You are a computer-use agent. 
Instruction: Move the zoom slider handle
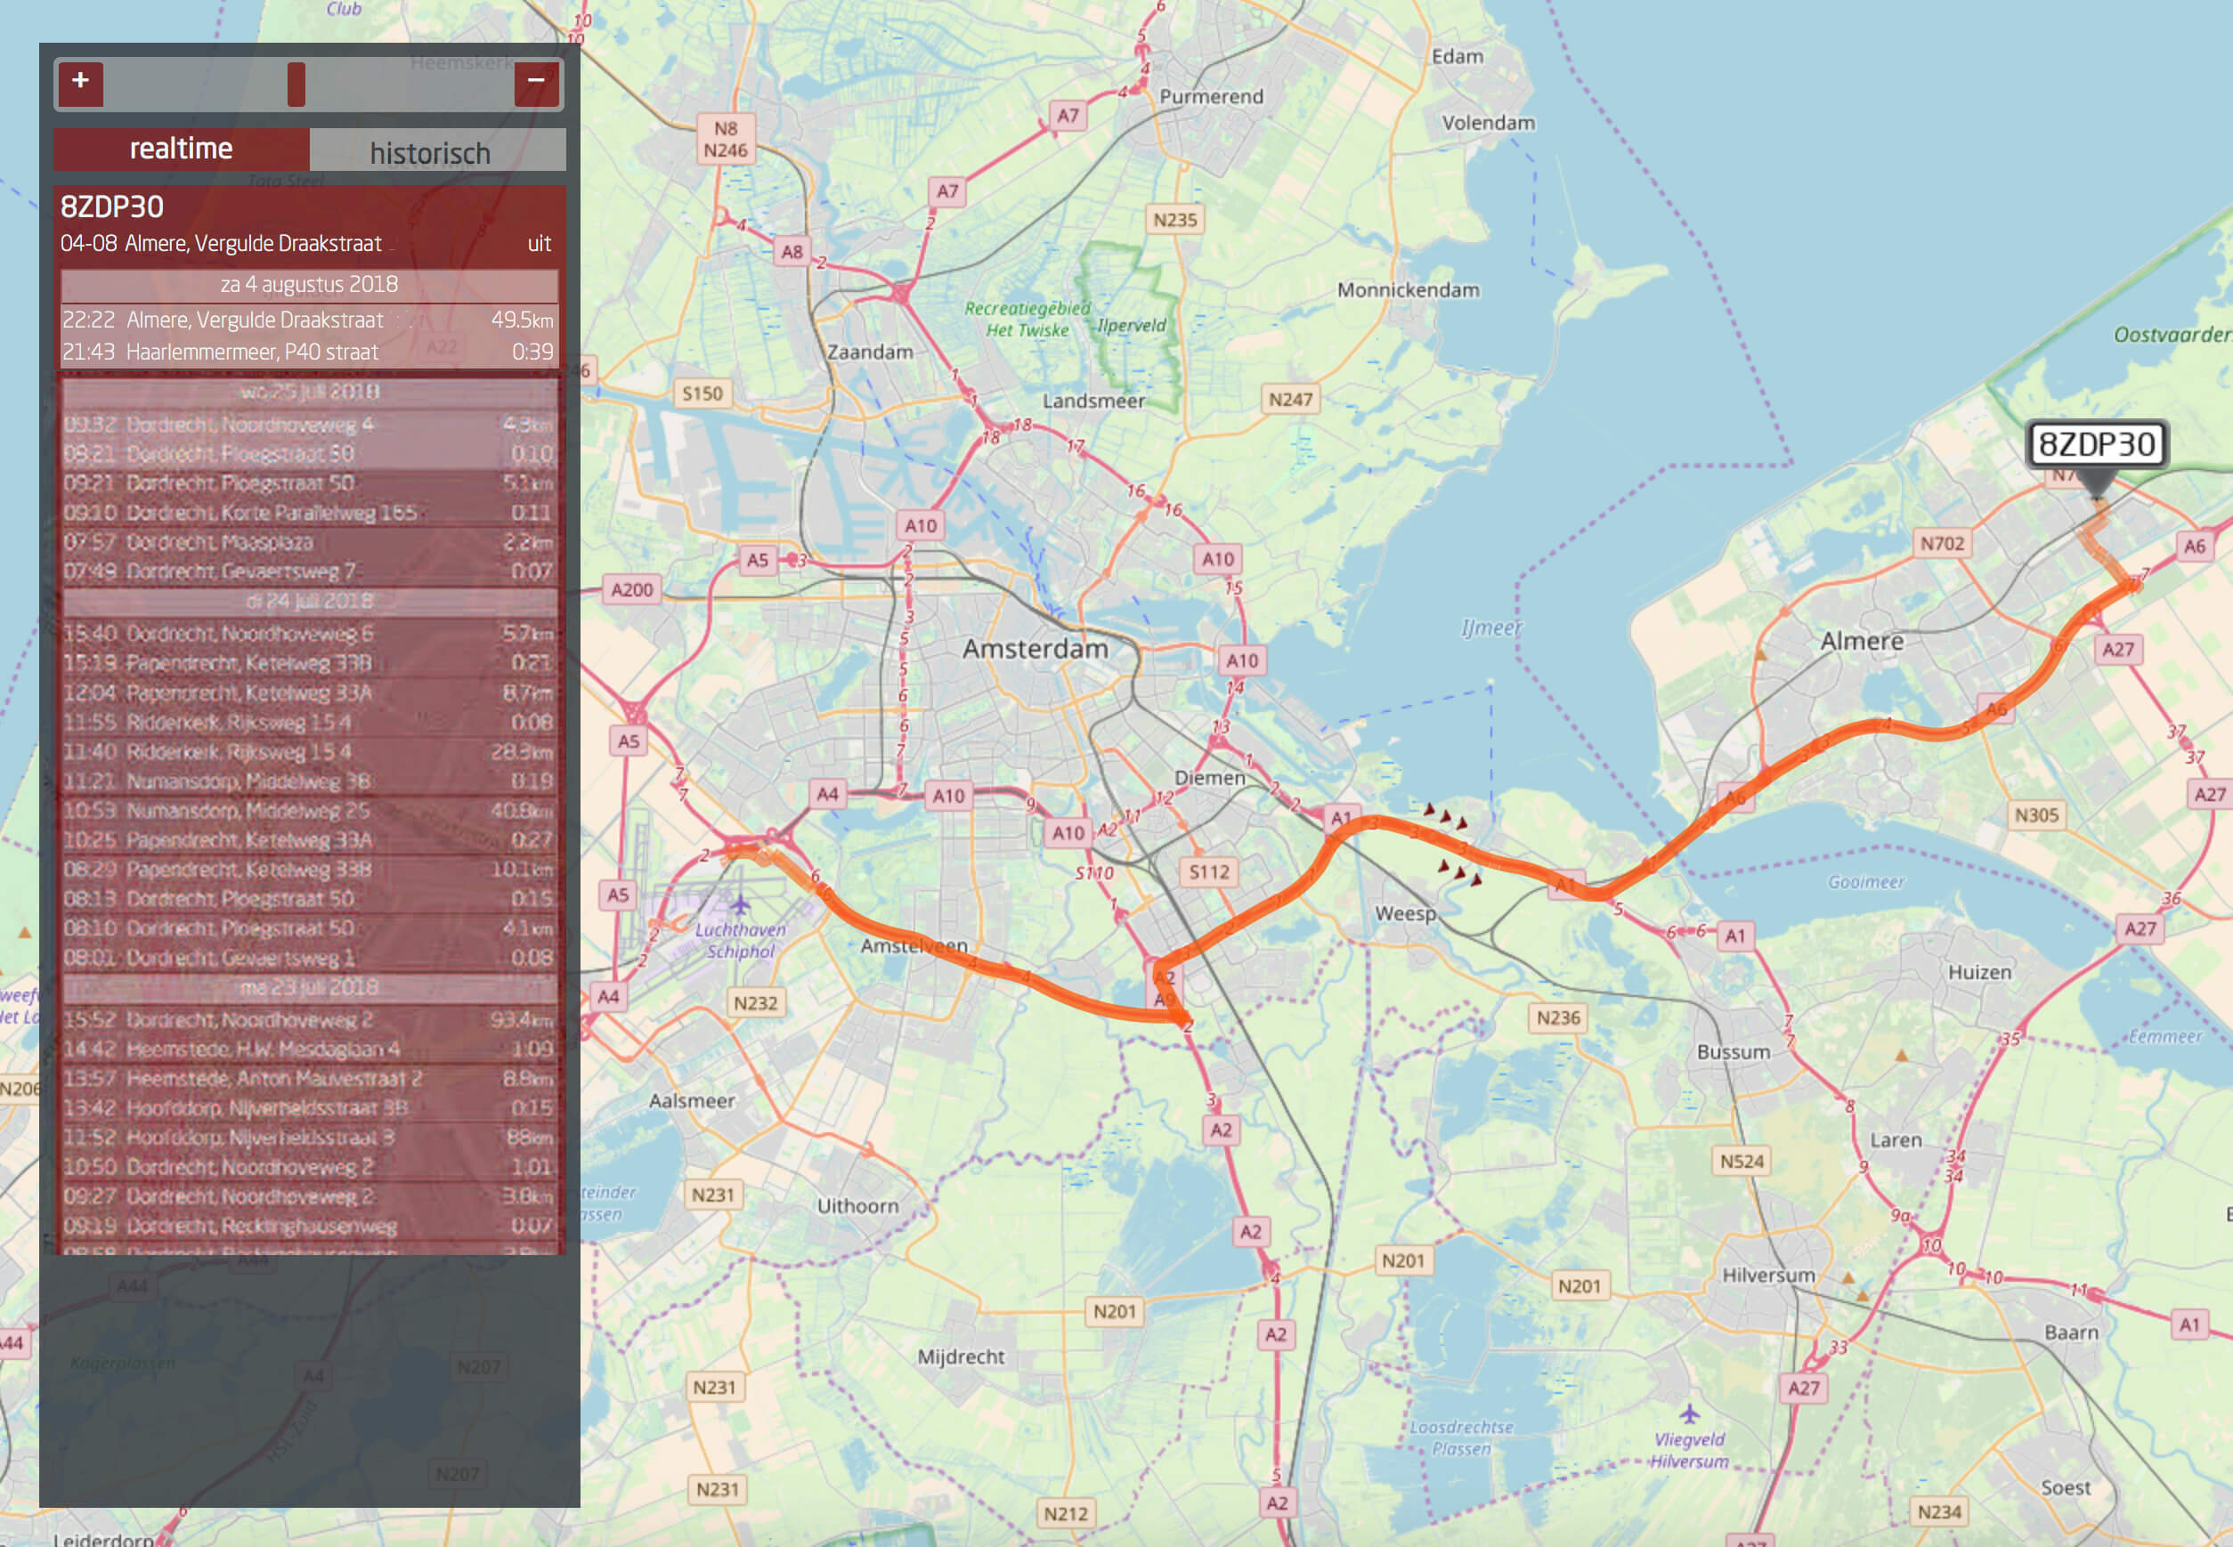tap(296, 85)
